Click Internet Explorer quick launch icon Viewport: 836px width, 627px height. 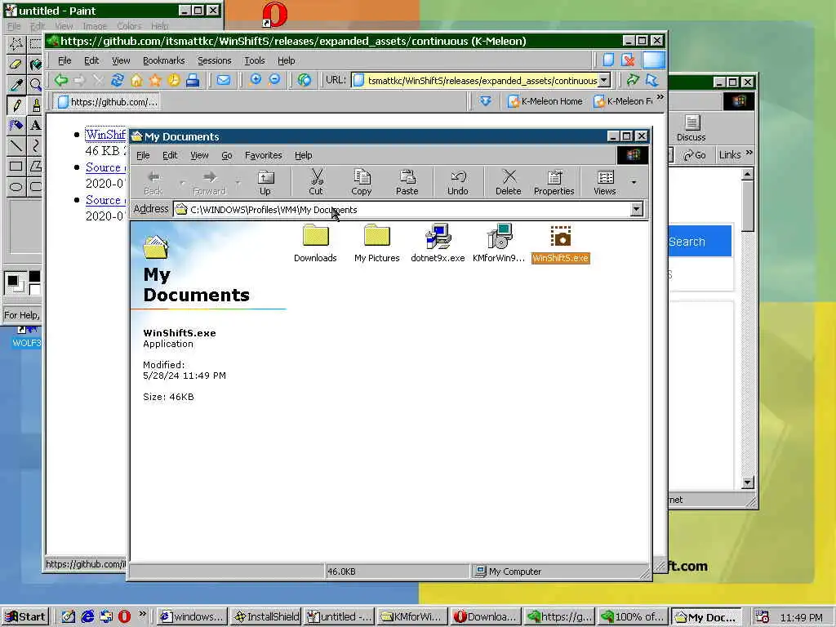click(x=87, y=616)
